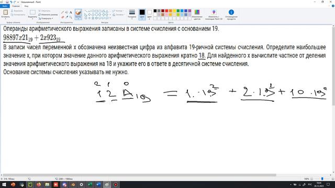Image resolution: width=335 pixels, height=188 pixels.
Task: Click the Paste clipboard icon
Action: [x=5, y=13]
